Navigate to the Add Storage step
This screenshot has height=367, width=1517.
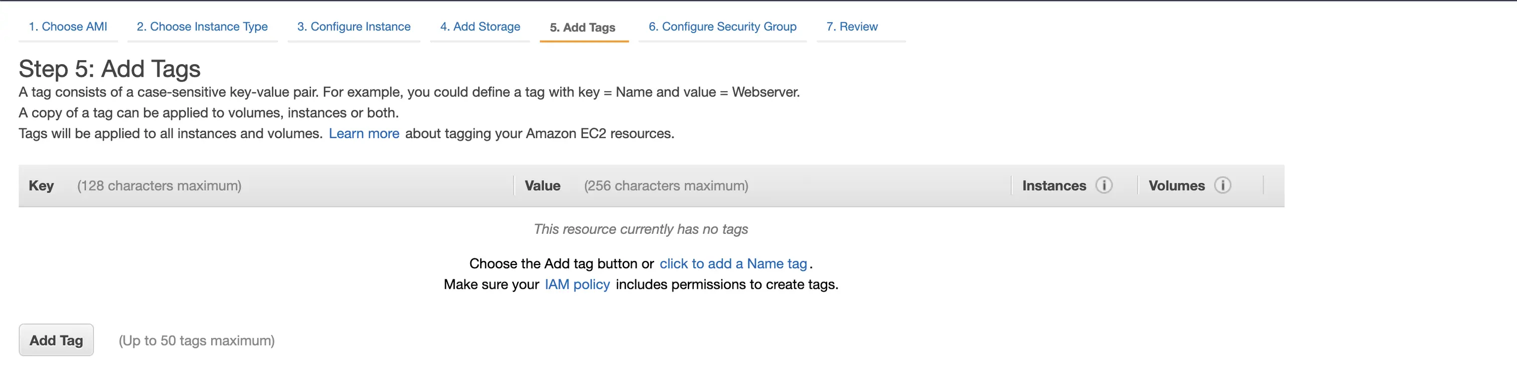coord(480,27)
